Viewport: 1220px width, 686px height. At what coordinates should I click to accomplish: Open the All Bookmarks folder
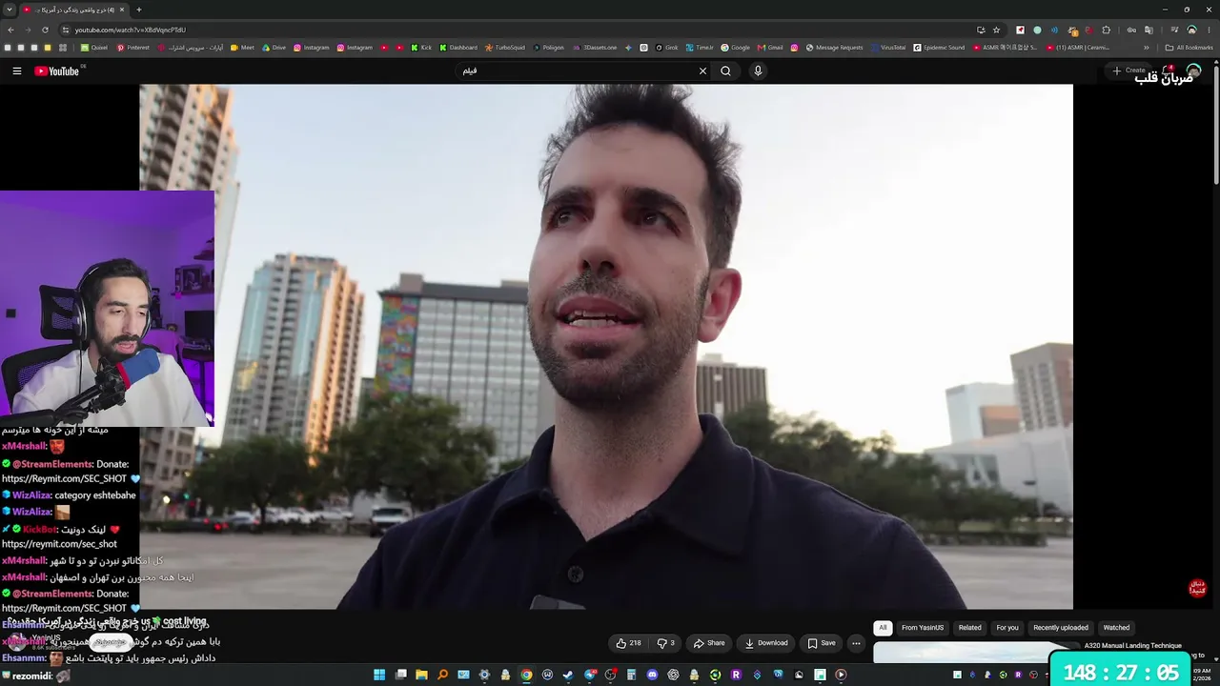1189,48
